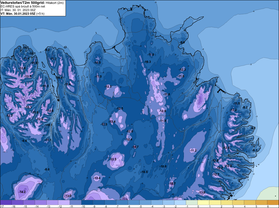
Task: Click the -11.9 temperature label
Action: (163, 121)
